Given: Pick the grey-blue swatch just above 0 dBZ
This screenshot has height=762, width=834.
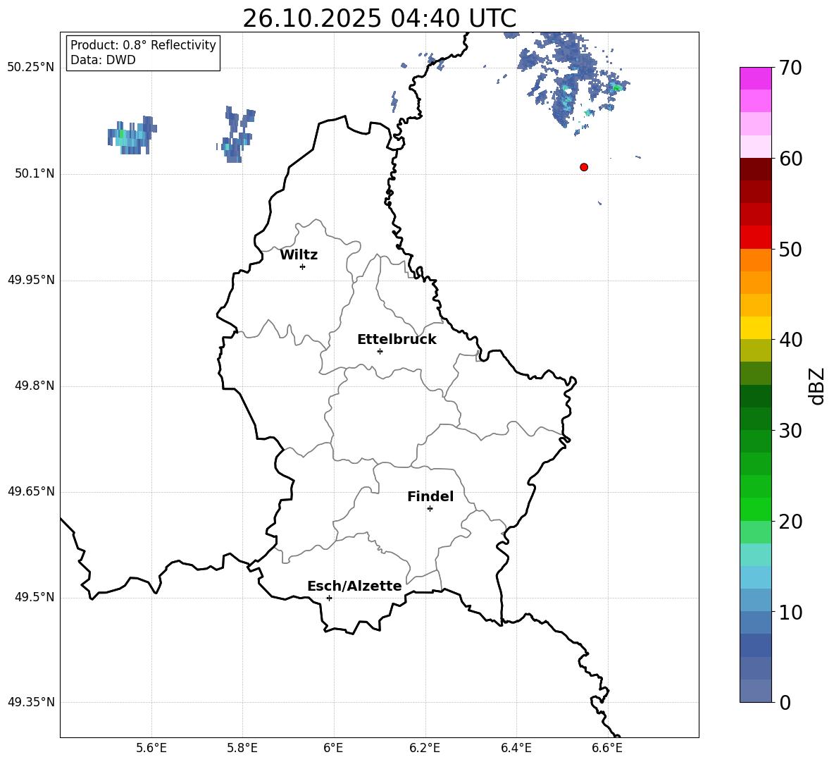Looking at the screenshot, I should 755,691.
